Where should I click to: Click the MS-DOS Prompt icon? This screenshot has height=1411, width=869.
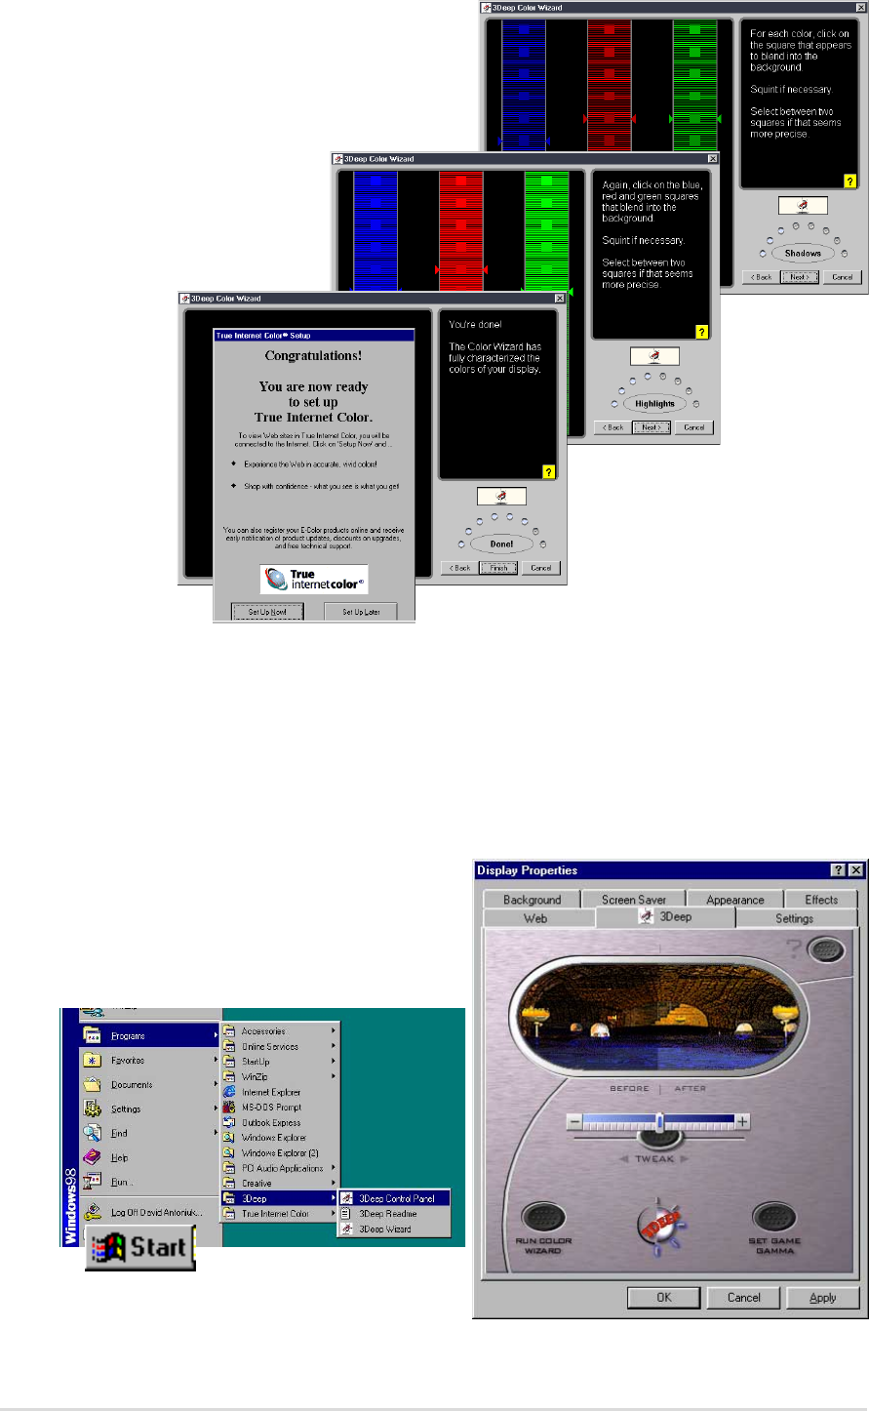coord(230,1108)
